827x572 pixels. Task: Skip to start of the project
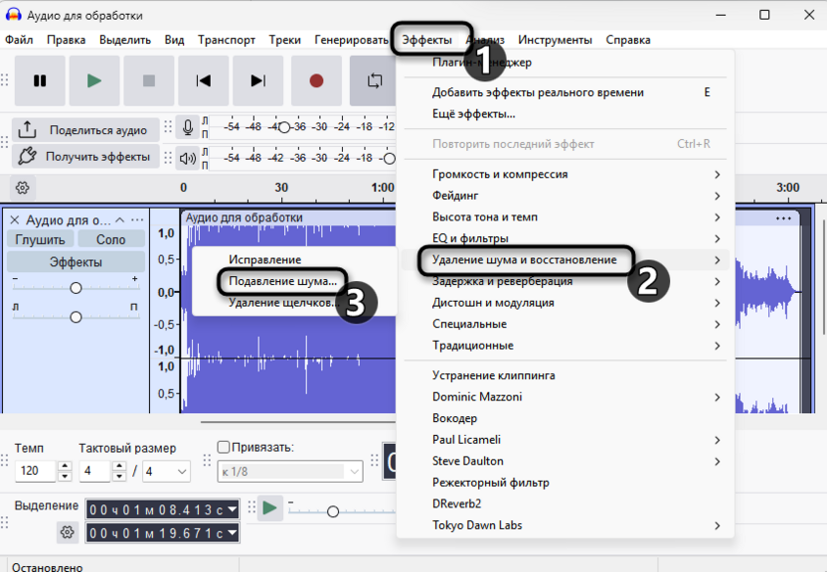point(204,80)
